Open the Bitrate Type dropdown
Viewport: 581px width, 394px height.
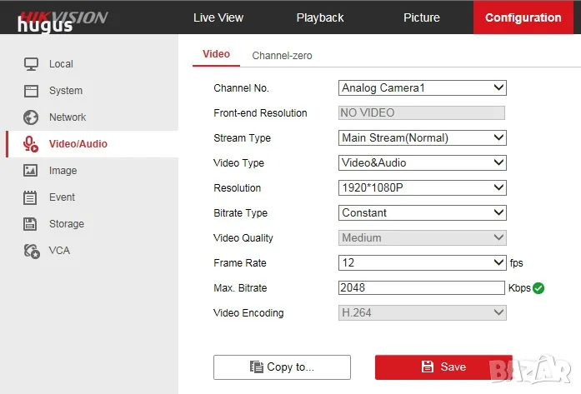pos(422,212)
